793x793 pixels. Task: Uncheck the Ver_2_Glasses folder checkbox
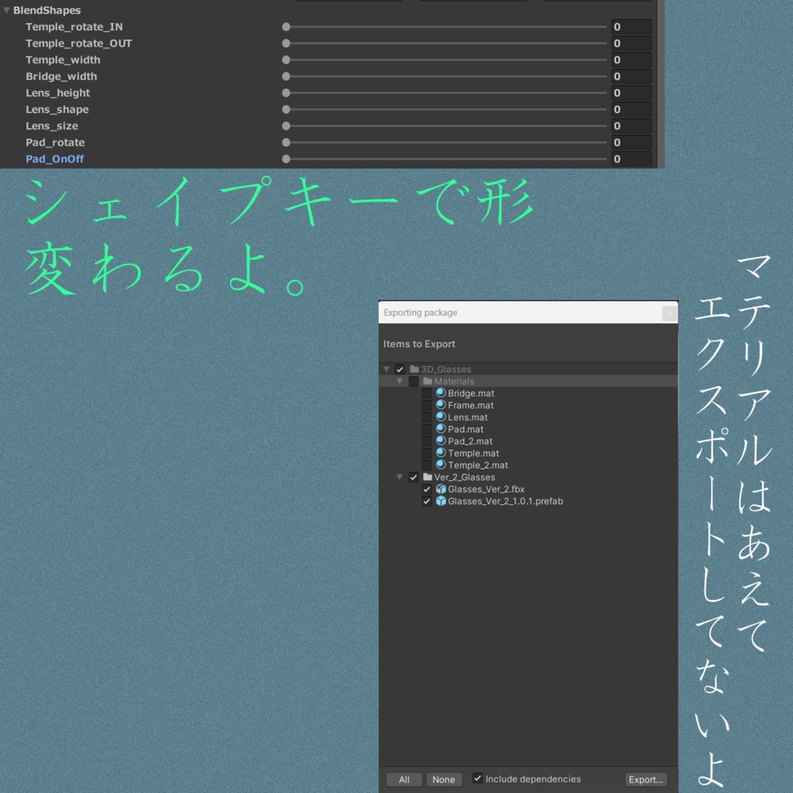(x=414, y=477)
